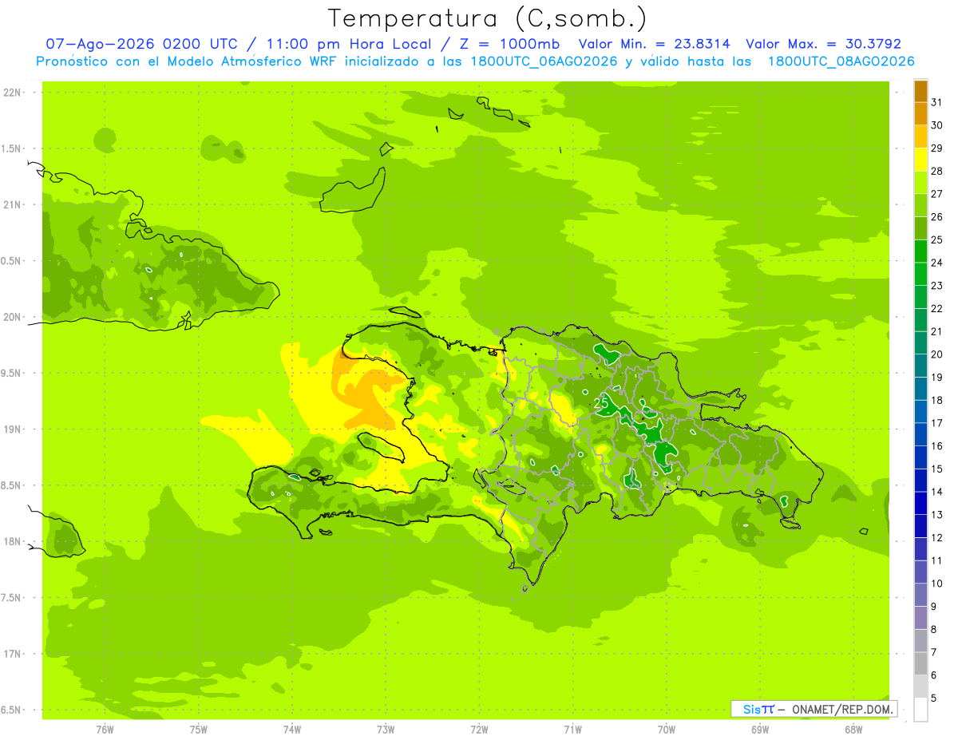This screenshot has height=740, width=958.
Task: Click the SisTT - ONAMET/REP.DOM. label
Action: pyautogui.click(x=813, y=709)
